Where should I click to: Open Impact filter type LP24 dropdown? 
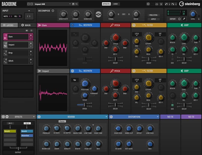pyautogui.click(x=137, y=80)
